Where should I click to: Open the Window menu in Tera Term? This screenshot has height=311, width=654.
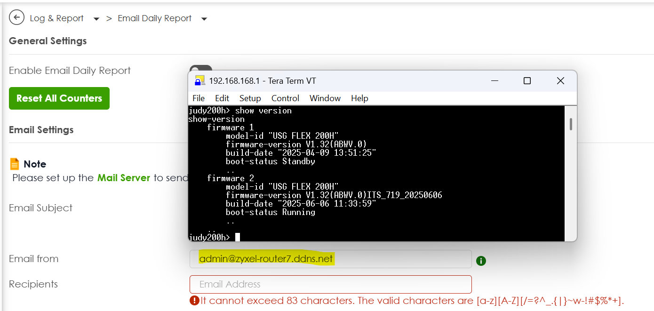325,98
